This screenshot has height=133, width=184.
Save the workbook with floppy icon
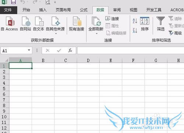click(x=13, y=2)
